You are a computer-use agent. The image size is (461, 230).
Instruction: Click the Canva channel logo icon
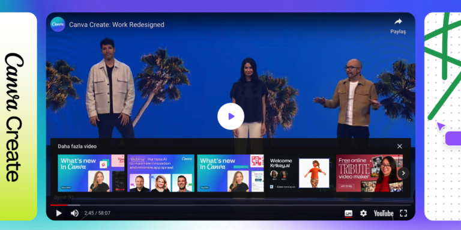(58, 25)
